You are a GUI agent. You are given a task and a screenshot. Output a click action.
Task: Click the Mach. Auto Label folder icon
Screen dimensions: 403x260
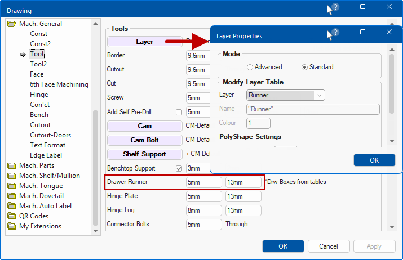pos(12,206)
